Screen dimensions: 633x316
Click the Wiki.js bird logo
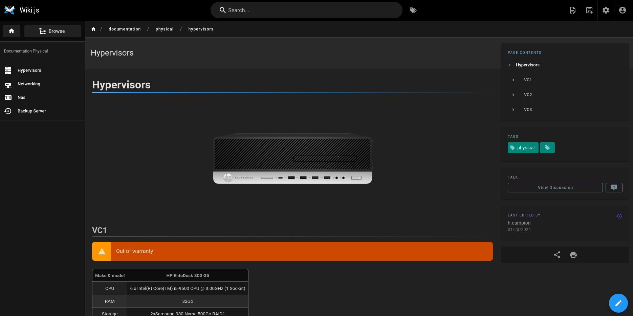click(9, 10)
